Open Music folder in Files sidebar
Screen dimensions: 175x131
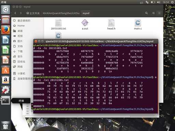click(x=18, y=56)
